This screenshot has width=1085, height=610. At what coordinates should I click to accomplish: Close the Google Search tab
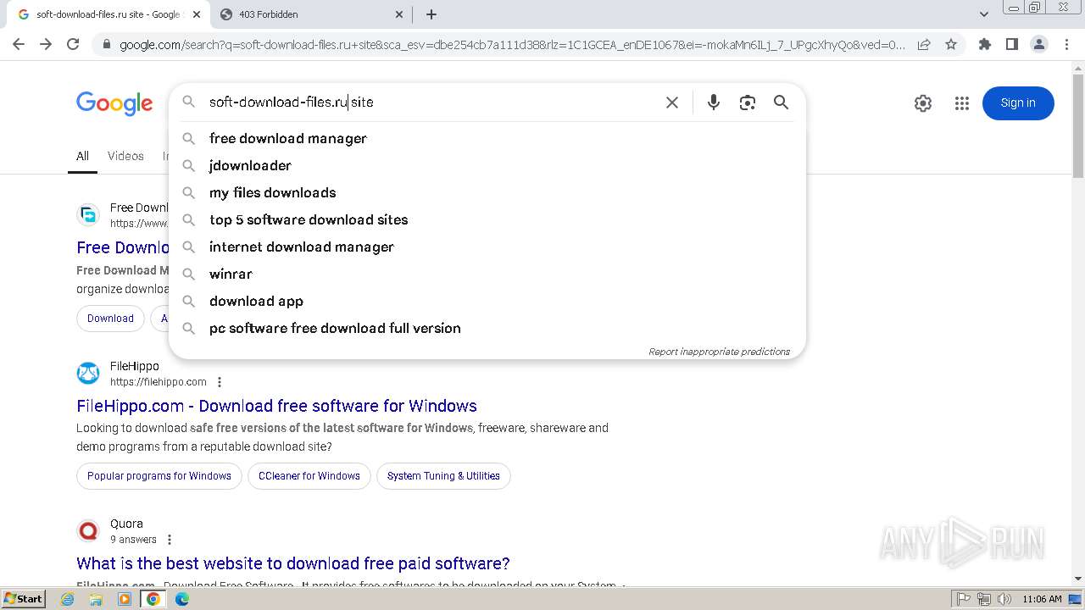click(x=197, y=14)
